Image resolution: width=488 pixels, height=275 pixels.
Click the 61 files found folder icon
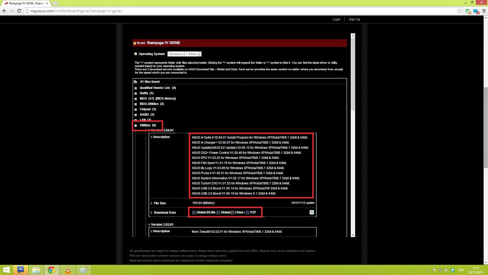(x=135, y=82)
